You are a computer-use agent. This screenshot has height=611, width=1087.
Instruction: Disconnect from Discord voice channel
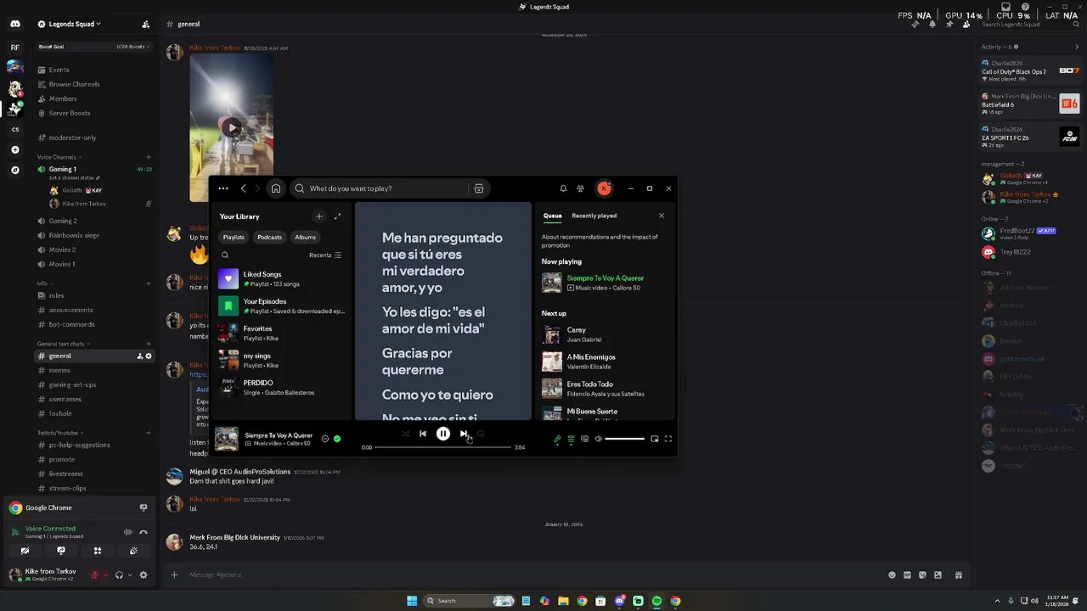[x=144, y=532]
